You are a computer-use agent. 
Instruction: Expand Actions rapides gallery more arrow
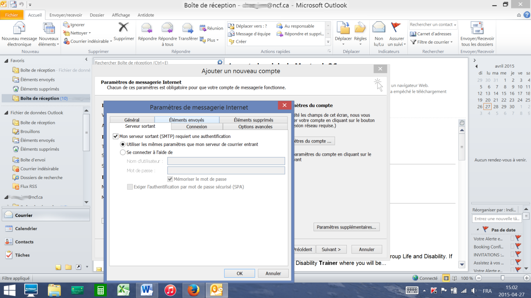[328, 42]
